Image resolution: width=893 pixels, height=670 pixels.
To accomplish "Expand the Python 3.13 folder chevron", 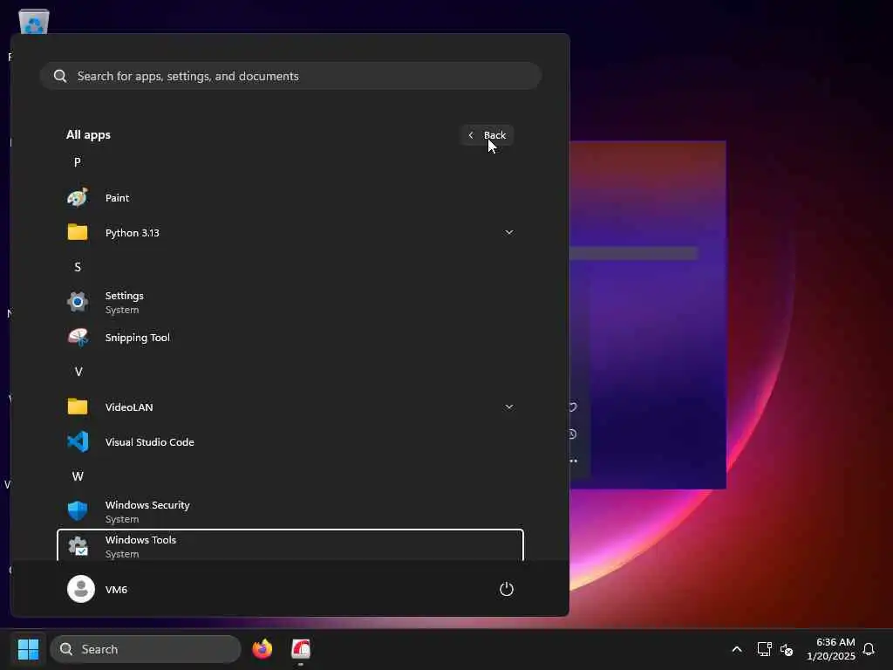I will [509, 232].
